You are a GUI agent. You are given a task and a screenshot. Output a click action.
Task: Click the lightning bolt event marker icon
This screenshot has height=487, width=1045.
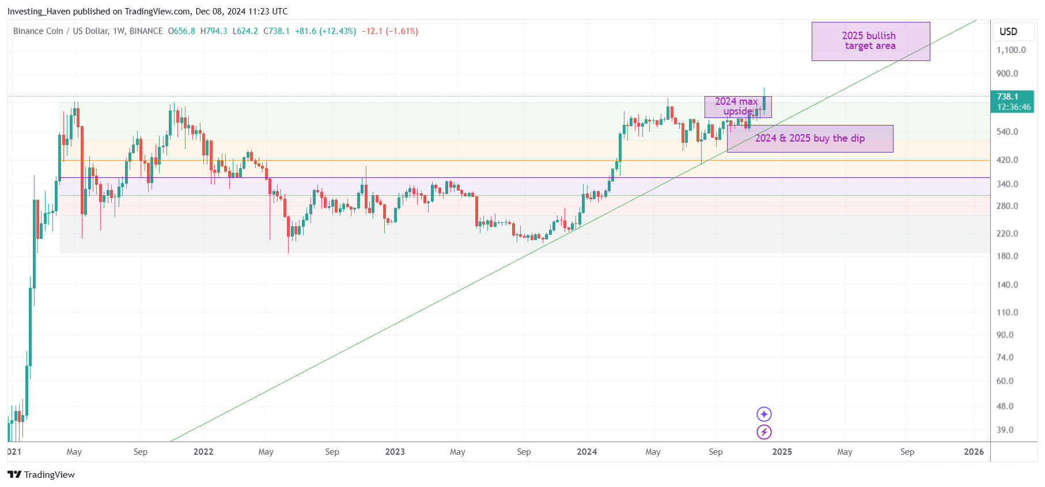tap(764, 432)
